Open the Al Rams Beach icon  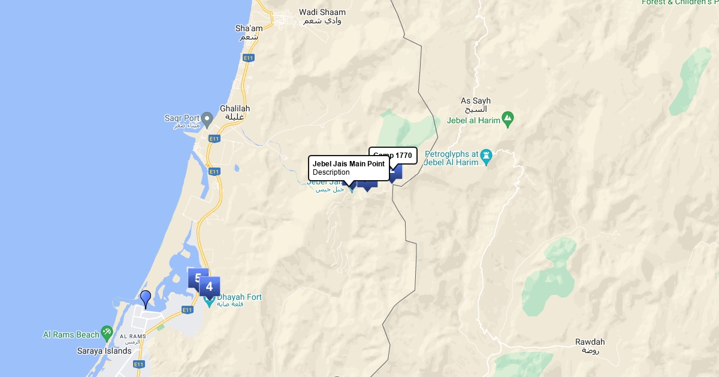pyautogui.click(x=107, y=332)
